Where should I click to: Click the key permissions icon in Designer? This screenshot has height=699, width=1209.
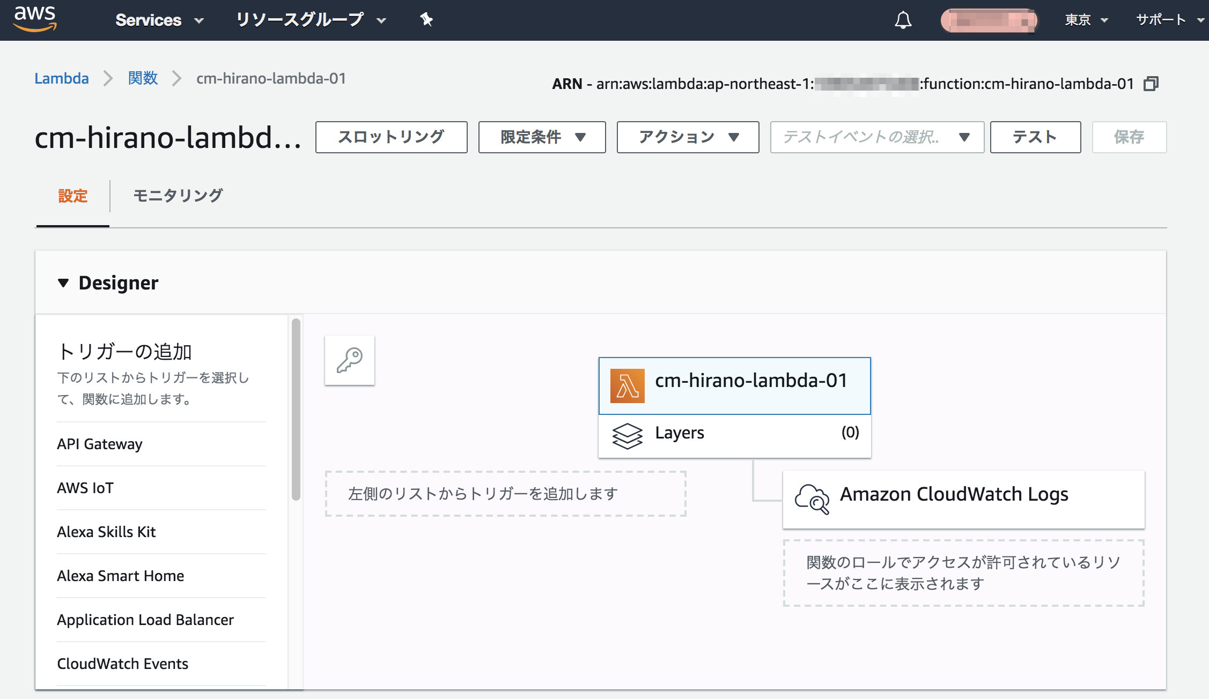[x=350, y=360]
